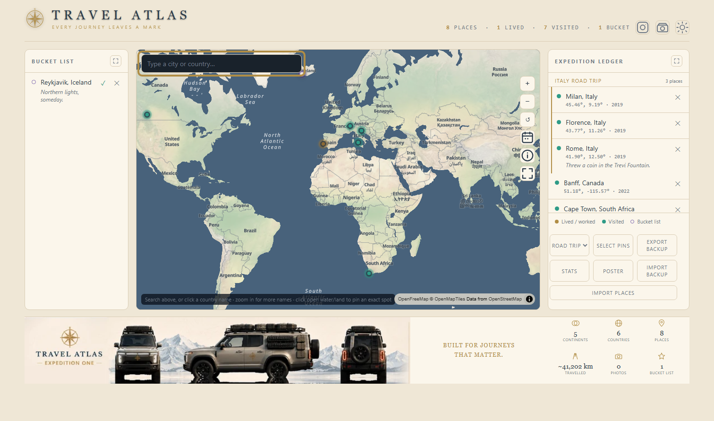Screen dimensions: 714x421
Task: Expand the Bucket List panel
Action: coord(116,61)
